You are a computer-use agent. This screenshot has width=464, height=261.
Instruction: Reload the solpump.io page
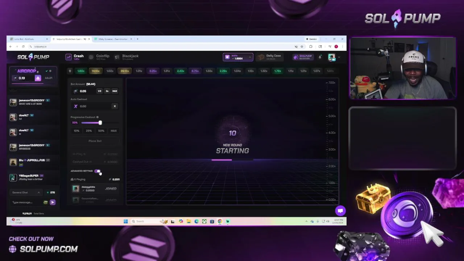tap(23, 46)
